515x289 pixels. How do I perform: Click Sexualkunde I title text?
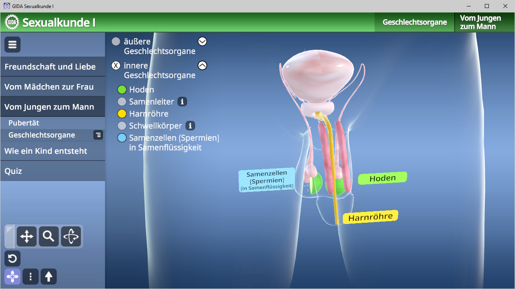(x=59, y=22)
